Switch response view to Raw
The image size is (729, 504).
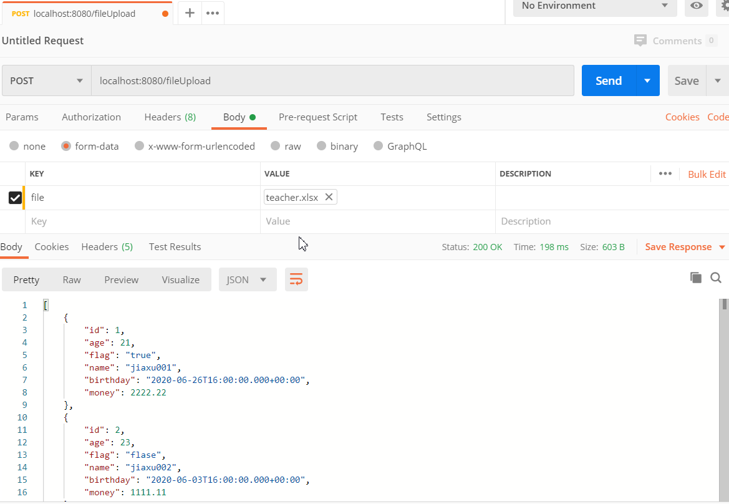click(72, 279)
